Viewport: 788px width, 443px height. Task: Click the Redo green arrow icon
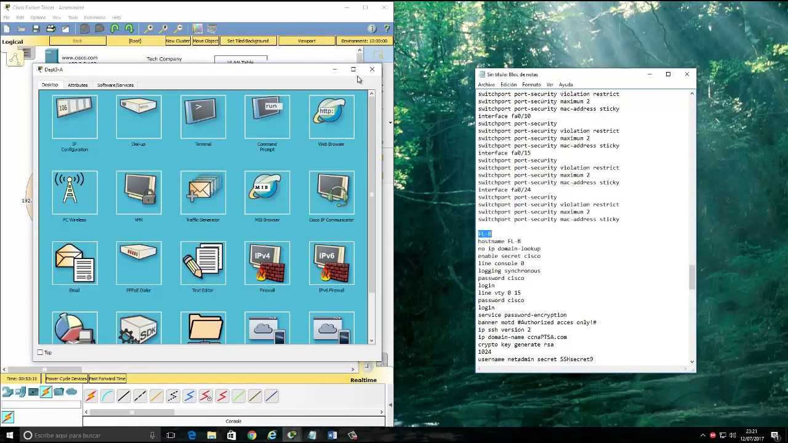point(129,29)
